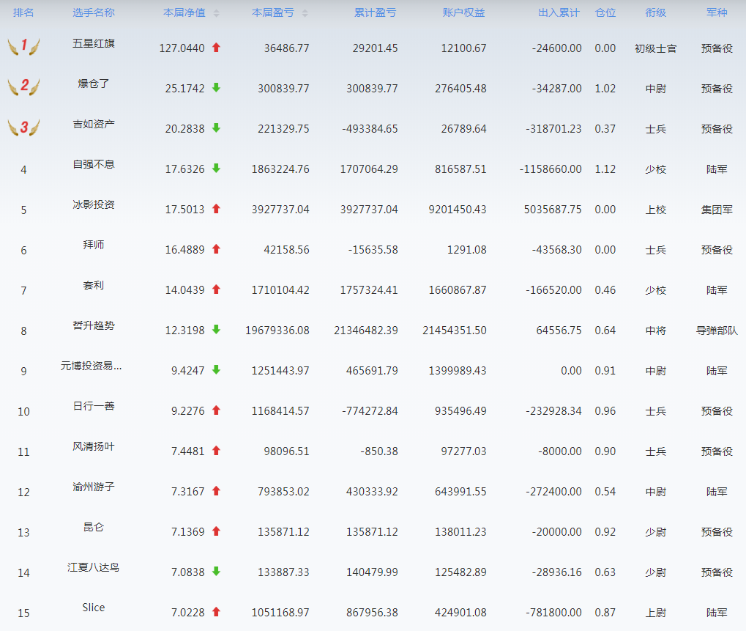Select profit value 300839.77 in 本届盈亏 column
Viewport: 746px width, 631px height.
pos(283,89)
